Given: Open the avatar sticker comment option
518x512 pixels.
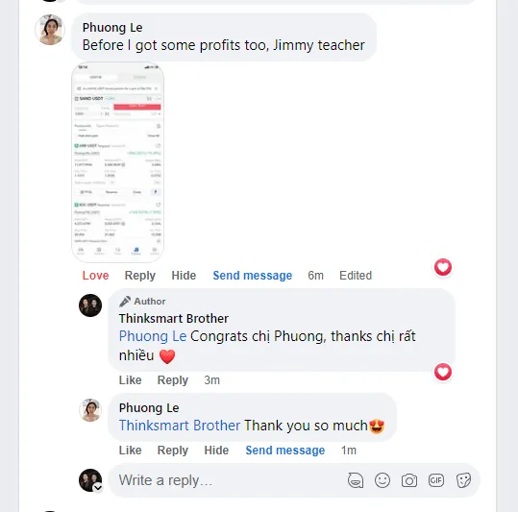Looking at the screenshot, I should [356, 480].
